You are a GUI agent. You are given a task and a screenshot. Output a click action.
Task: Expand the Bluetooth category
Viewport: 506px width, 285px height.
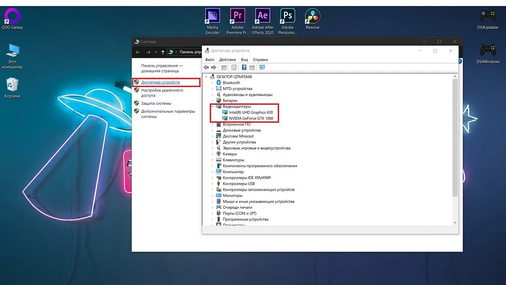click(x=213, y=83)
